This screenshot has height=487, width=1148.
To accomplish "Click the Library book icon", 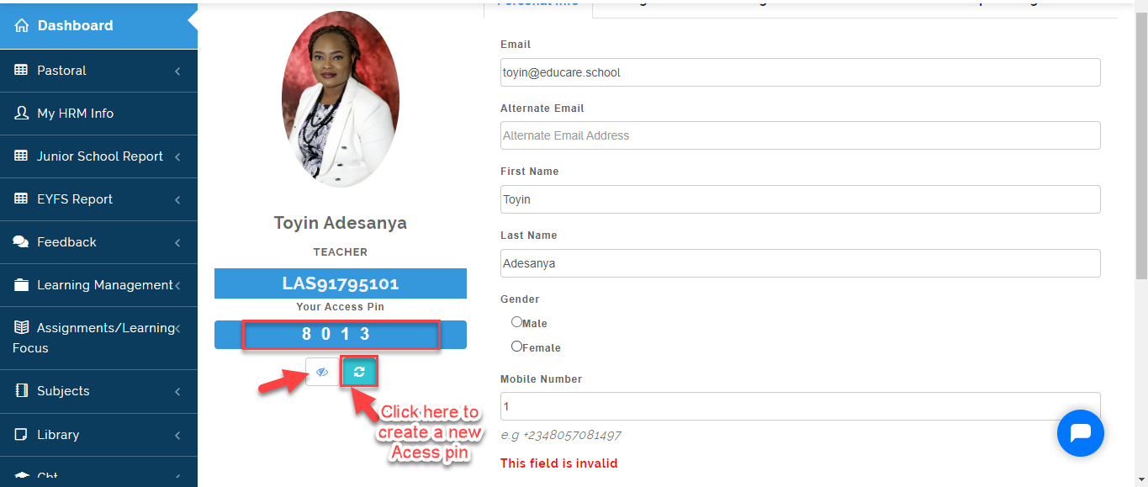I will (22, 435).
